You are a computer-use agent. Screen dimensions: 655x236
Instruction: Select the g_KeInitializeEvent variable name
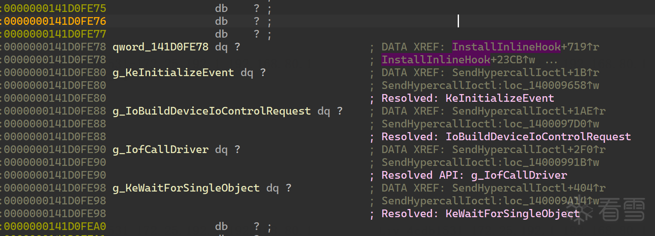[173, 73]
